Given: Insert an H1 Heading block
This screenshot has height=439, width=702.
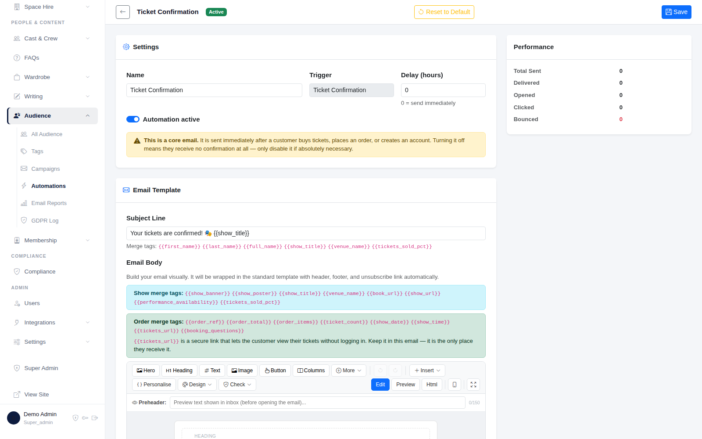Looking at the screenshot, I should click(x=179, y=371).
